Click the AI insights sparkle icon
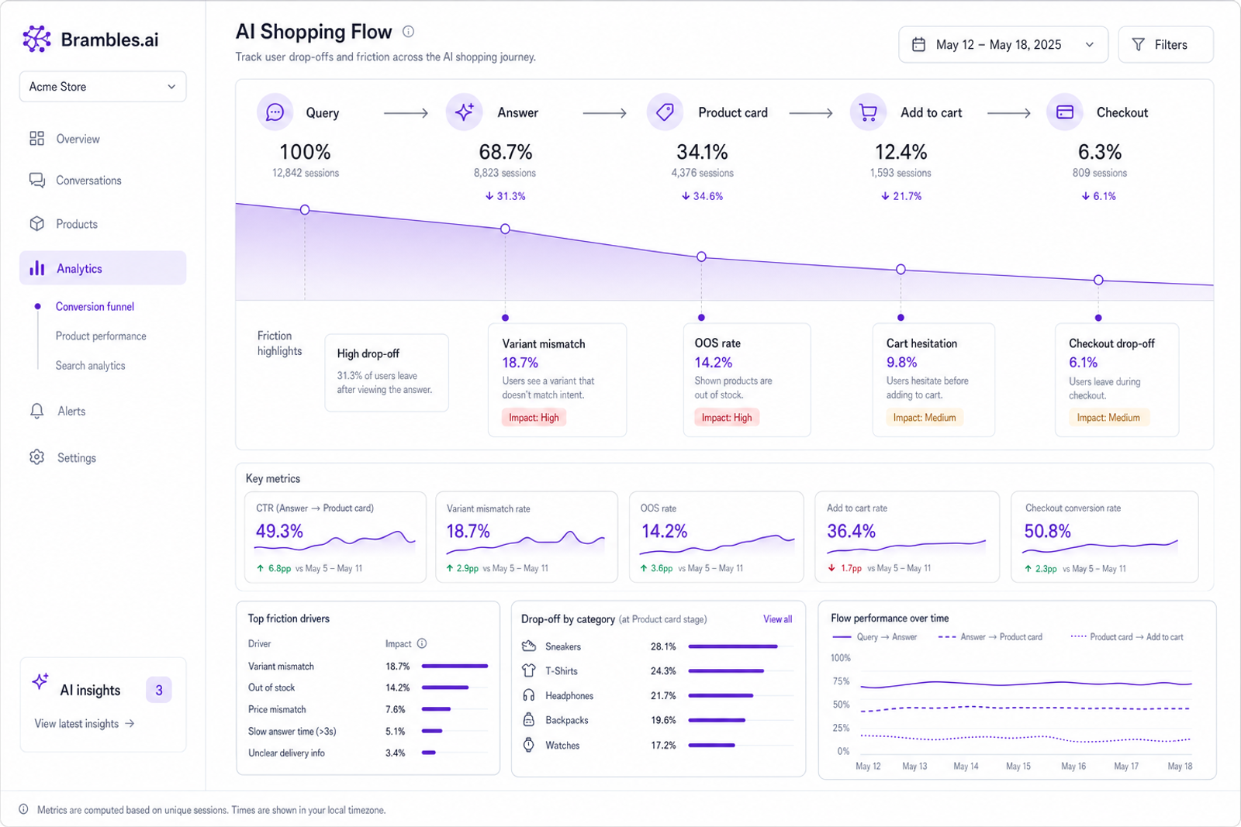Image resolution: width=1241 pixels, height=827 pixels. coord(40,681)
